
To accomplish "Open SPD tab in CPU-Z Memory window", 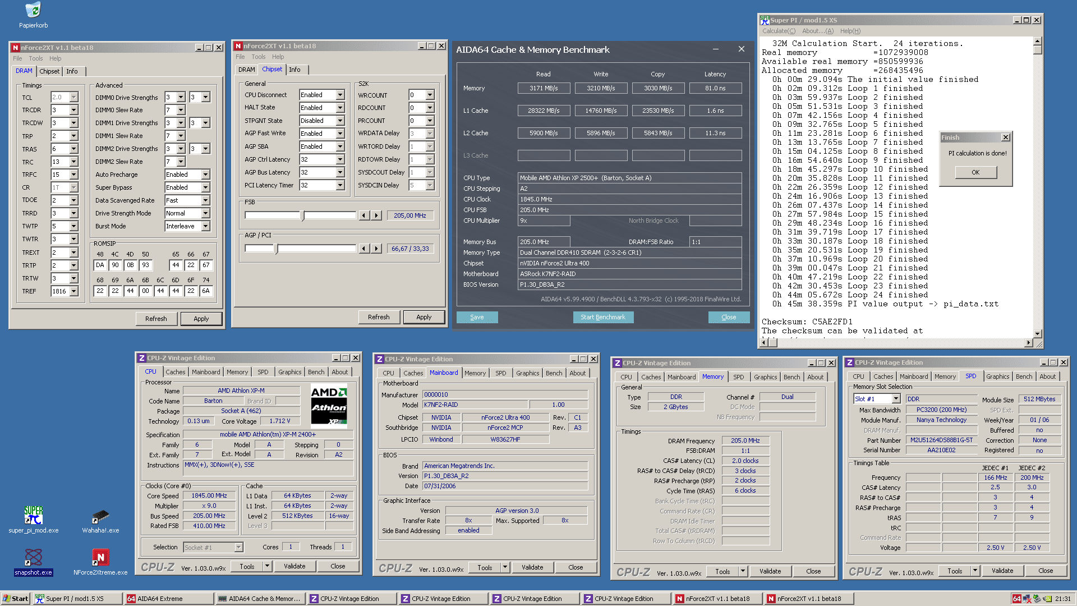I will tap(738, 377).
